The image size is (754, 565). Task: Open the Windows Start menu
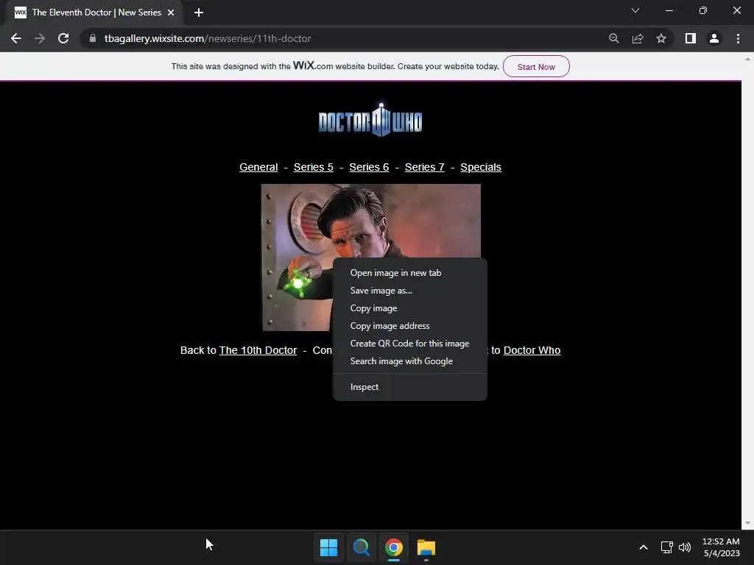[x=329, y=547]
